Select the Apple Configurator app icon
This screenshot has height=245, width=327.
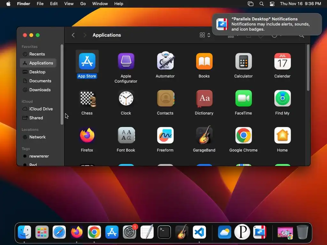coord(126,61)
